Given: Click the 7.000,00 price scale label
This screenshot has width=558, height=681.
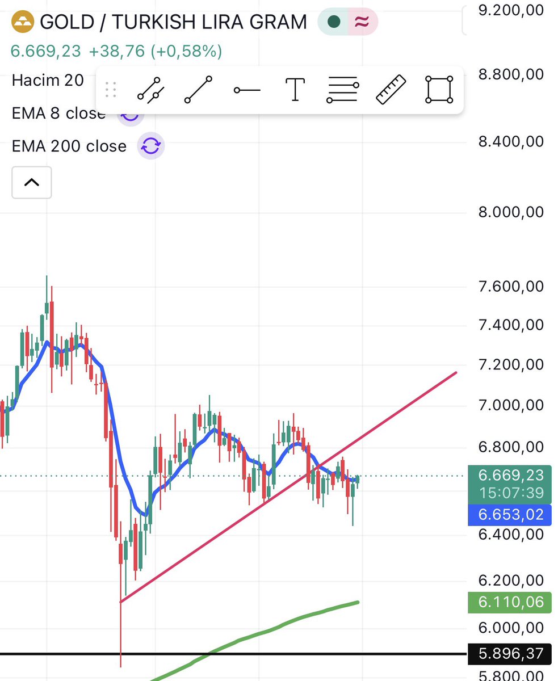Looking at the screenshot, I should pyautogui.click(x=511, y=405).
